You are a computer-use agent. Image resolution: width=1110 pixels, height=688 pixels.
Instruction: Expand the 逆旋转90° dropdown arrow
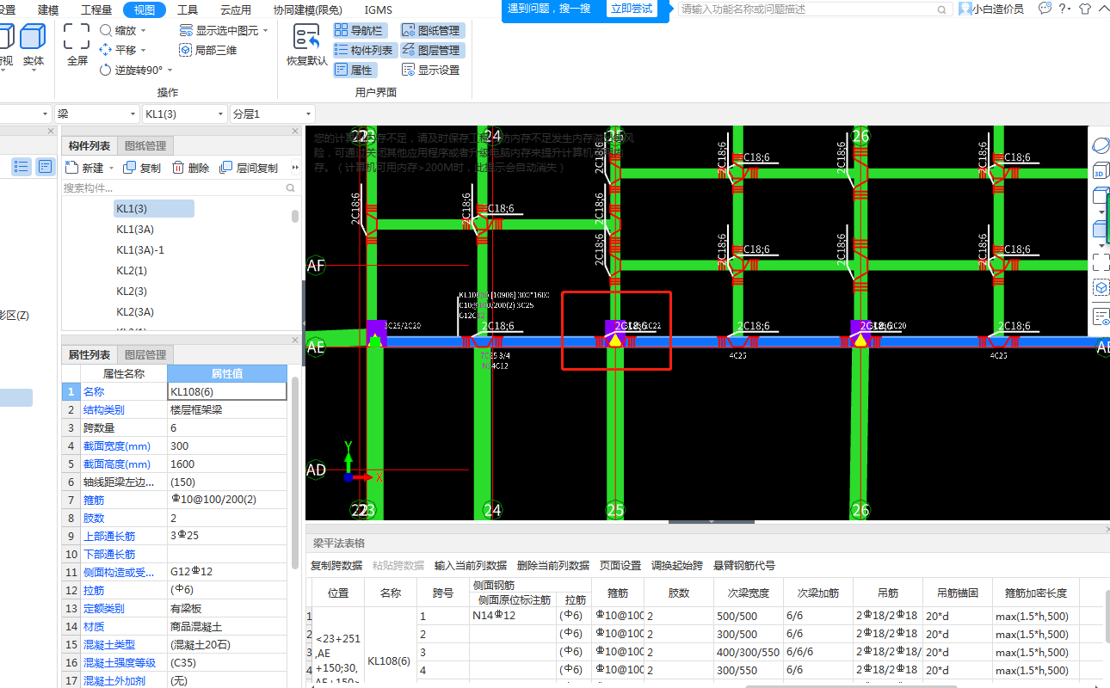[170, 70]
